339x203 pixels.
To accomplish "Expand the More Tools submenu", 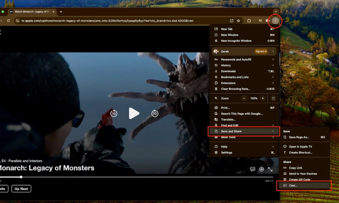I will pyautogui.click(x=244, y=137).
